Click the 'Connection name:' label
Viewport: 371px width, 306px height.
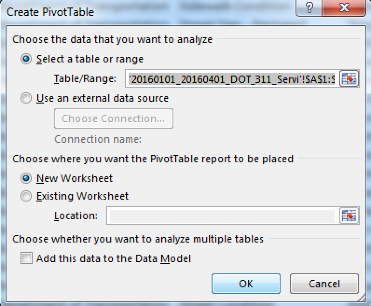tap(98, 139)
